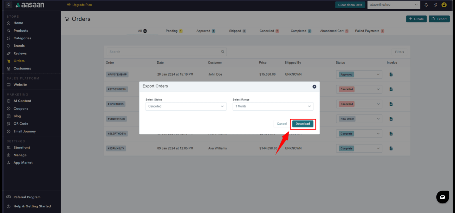The width and height of the screenshot is (455, 213).
Task: Click the orders Search input field
Action: tap(163, 52)
